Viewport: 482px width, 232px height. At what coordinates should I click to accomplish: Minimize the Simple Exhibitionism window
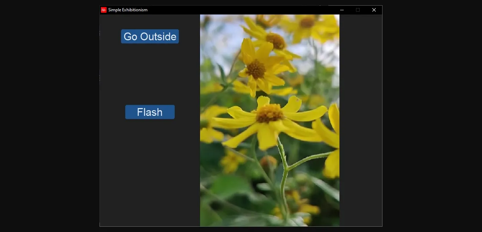342,10
